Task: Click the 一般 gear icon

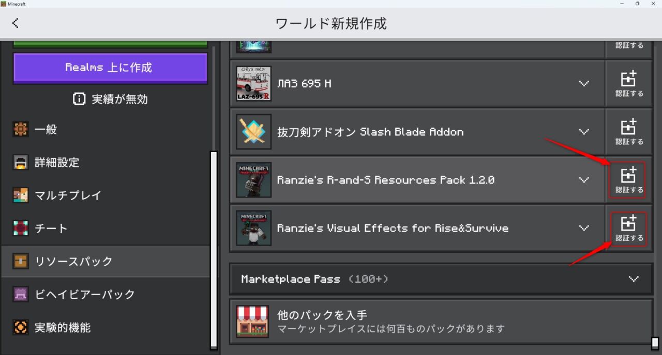Action: 21,130
